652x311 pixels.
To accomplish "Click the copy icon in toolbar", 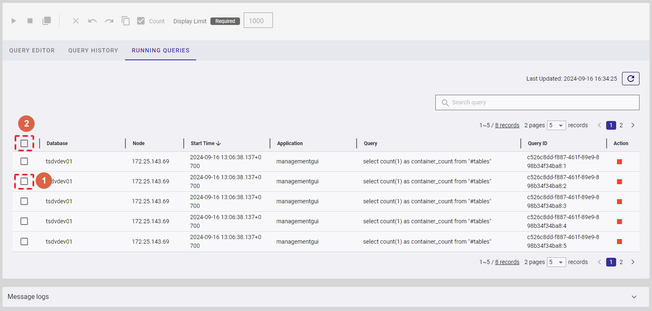I will (x=125, y=21).
